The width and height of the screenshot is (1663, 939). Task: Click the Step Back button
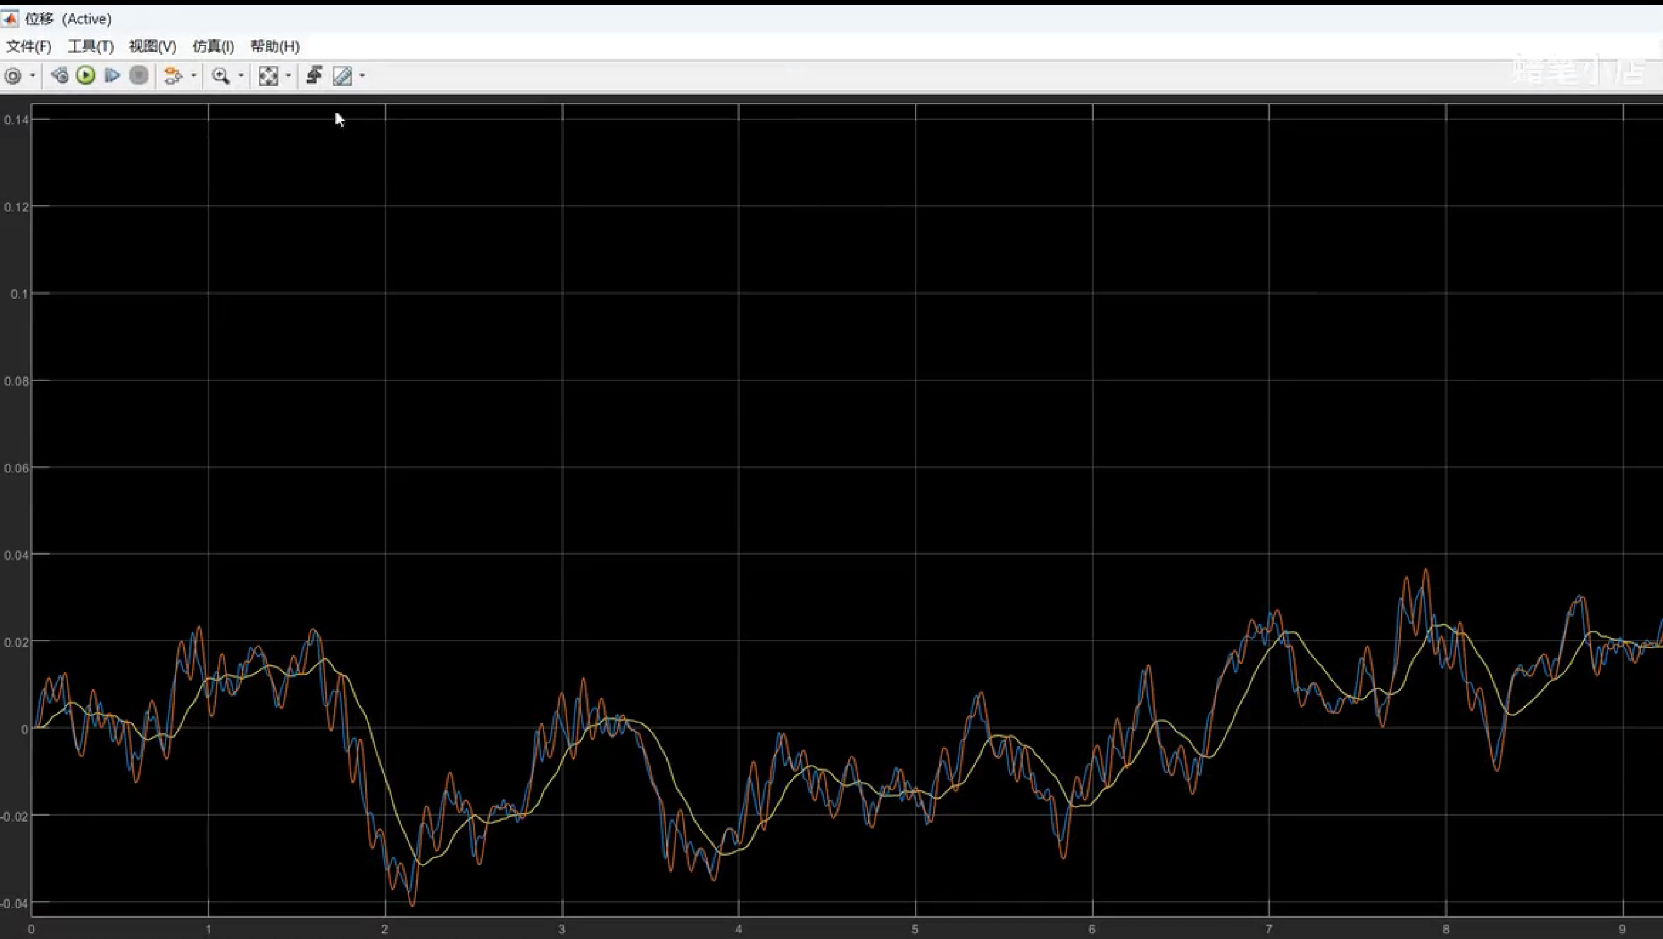tap(60, 76)
